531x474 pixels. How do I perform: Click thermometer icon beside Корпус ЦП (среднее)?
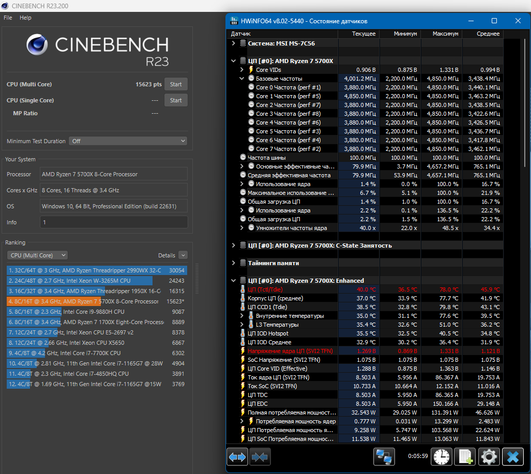click(242, 298)
